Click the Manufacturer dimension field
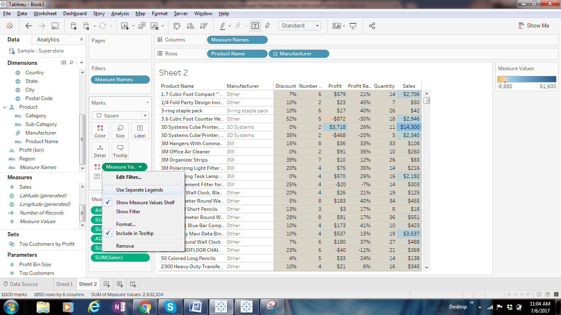561x315 pixels. [41, 133]
